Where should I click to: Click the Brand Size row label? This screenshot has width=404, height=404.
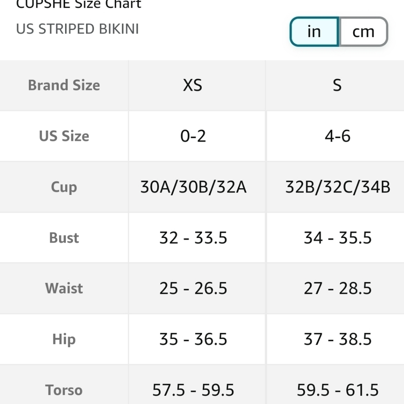(64, 85)
